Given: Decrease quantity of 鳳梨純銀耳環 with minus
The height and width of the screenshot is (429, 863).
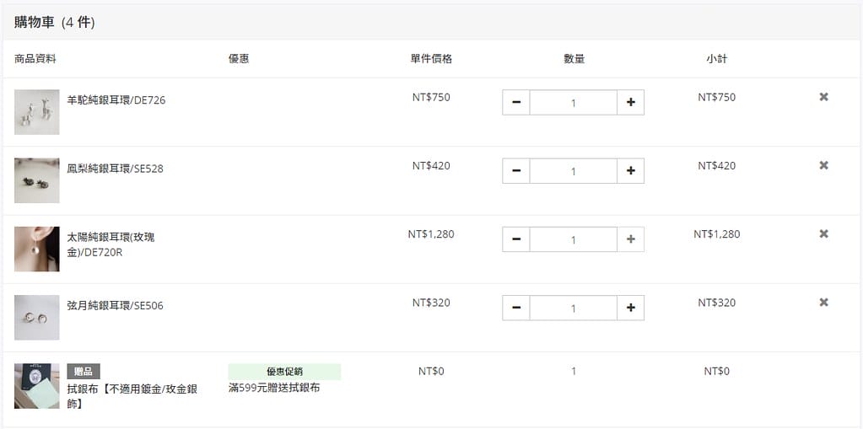Looking at the screenshot, I should pos(516,171).
